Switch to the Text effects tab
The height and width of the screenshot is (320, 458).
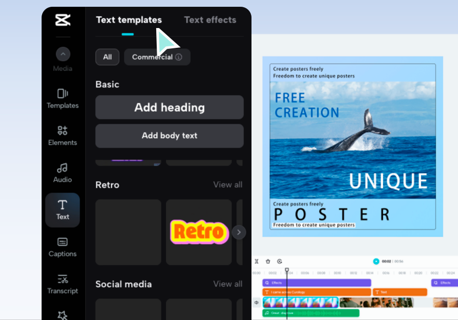point(210,20)
